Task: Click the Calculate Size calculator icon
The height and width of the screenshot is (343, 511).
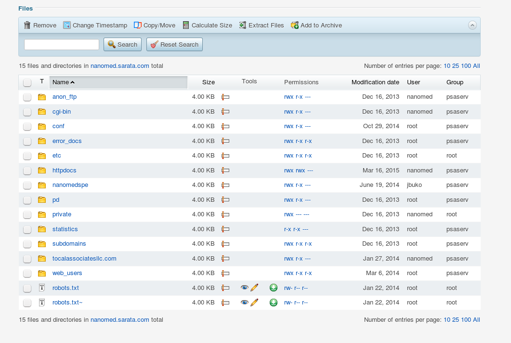Action: (186, 25)
